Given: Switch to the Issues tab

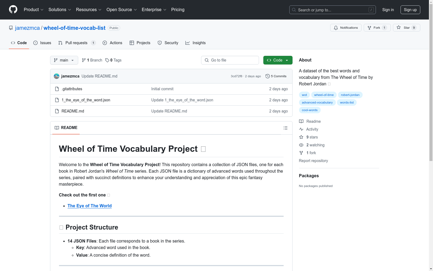Looking at the screenshot, I should (42, 43).
